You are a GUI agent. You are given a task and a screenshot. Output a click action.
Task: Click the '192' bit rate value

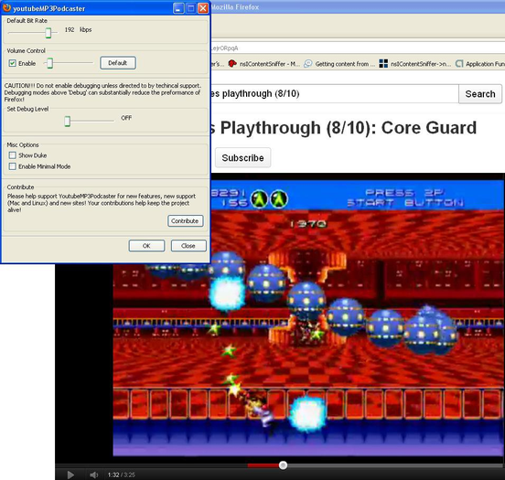click(70, 30)
